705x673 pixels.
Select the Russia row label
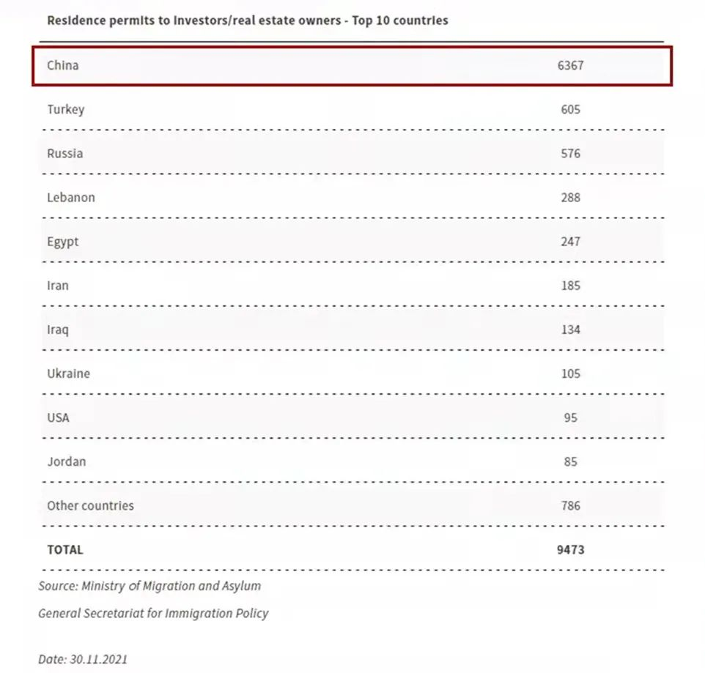click(x=65, y=153)
